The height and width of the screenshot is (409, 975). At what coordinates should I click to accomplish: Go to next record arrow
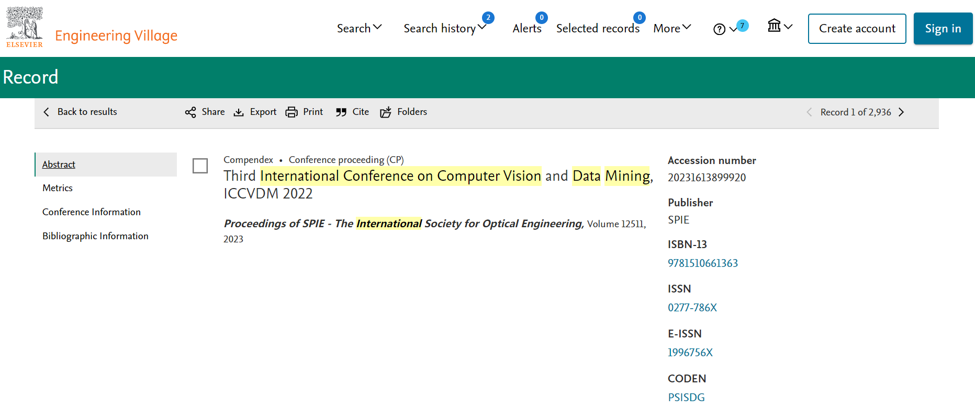click(901, 112)
